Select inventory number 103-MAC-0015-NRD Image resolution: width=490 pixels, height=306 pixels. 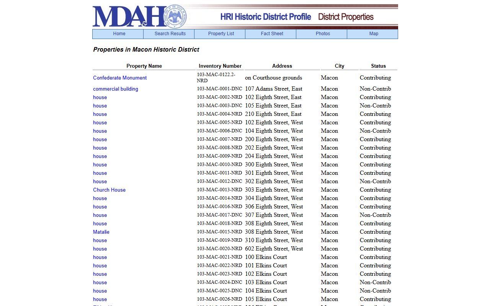point(220,232)
